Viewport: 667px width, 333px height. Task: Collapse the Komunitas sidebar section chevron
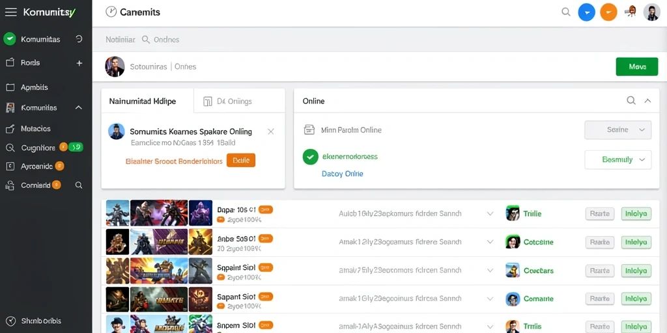tap(79, 108)
